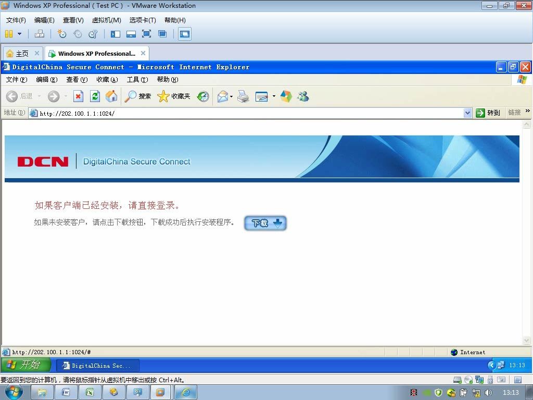
Task: Click the XP tray network computers icon
Action: coord(501,365)
